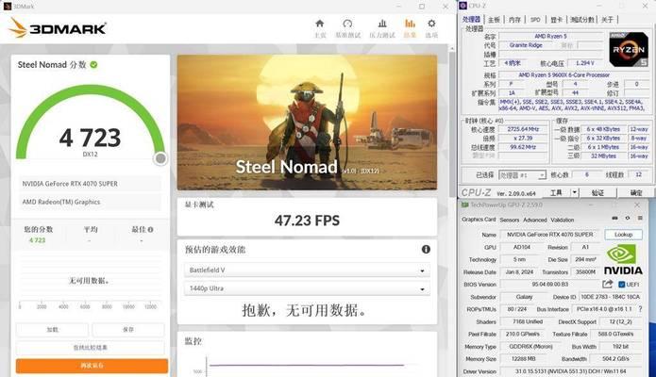Click the orange run again button
656x377 pixels.
click(x=93, y=366)
